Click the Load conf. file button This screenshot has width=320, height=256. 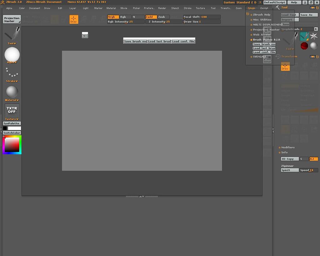183,41
